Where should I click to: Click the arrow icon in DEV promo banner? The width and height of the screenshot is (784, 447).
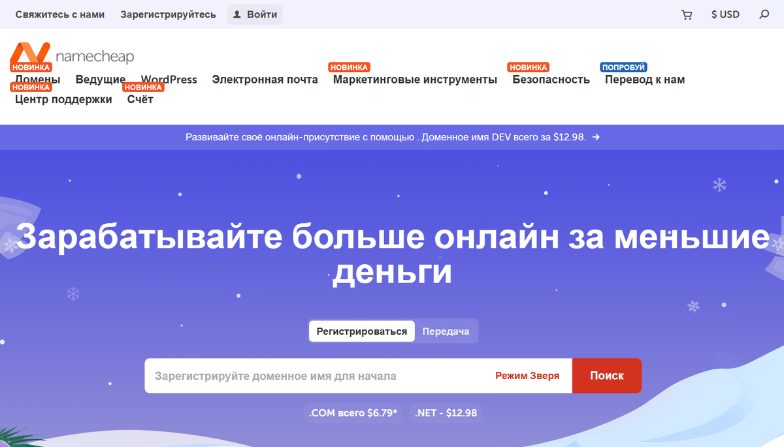(596, 137)
